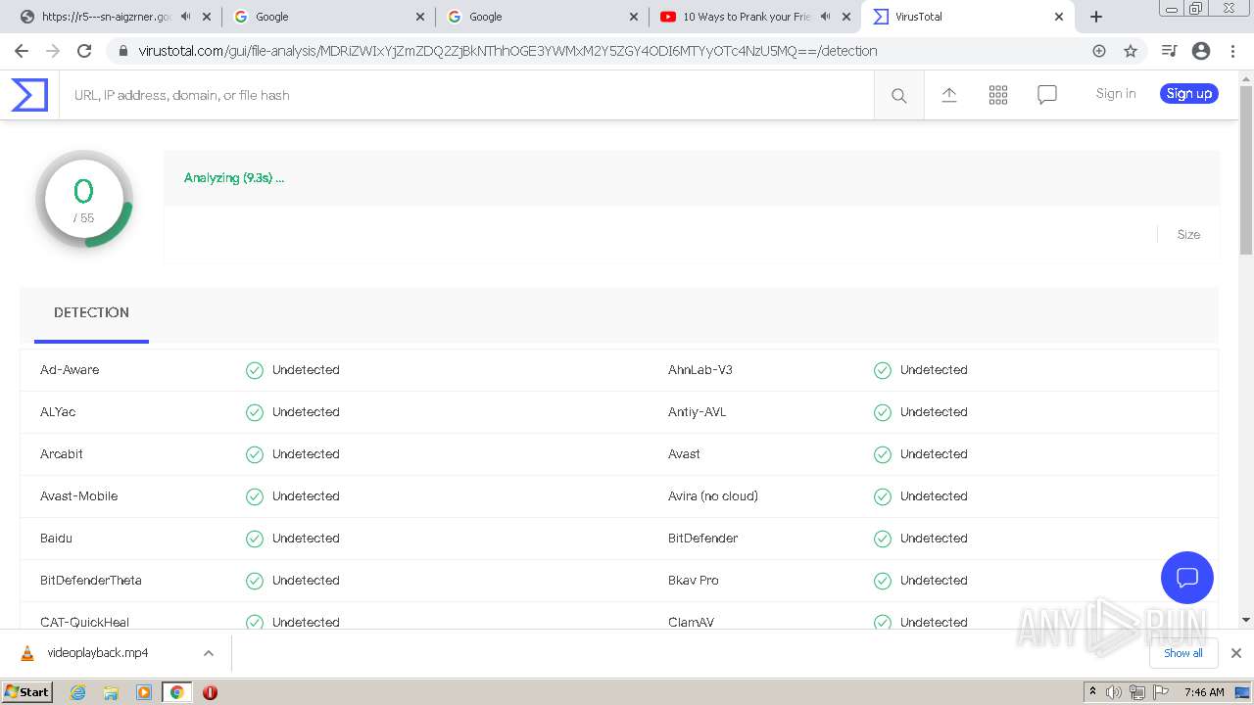Open Chrome profile avatar icon
Viewport: 1254px width, 705px height.
pyautogui.click(x=1201, y=51)
